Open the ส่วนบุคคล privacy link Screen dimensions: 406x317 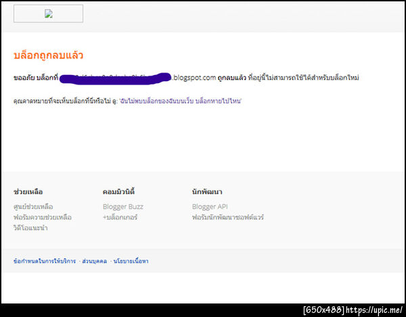click(95, 261)
